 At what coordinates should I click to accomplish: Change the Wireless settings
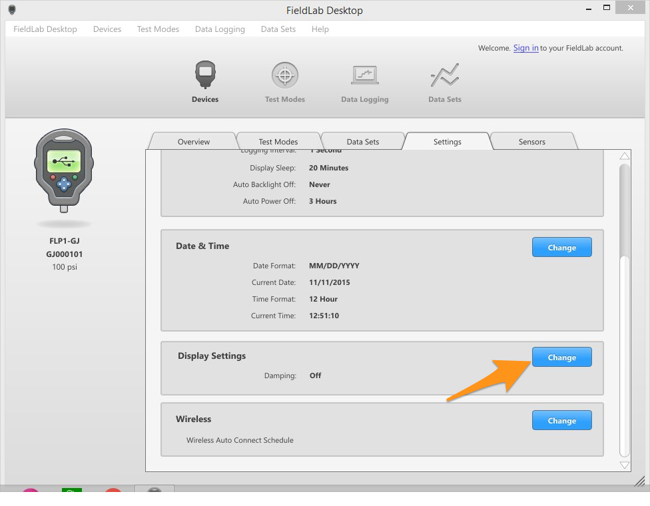pyautogui.click(x=561, y=420)
